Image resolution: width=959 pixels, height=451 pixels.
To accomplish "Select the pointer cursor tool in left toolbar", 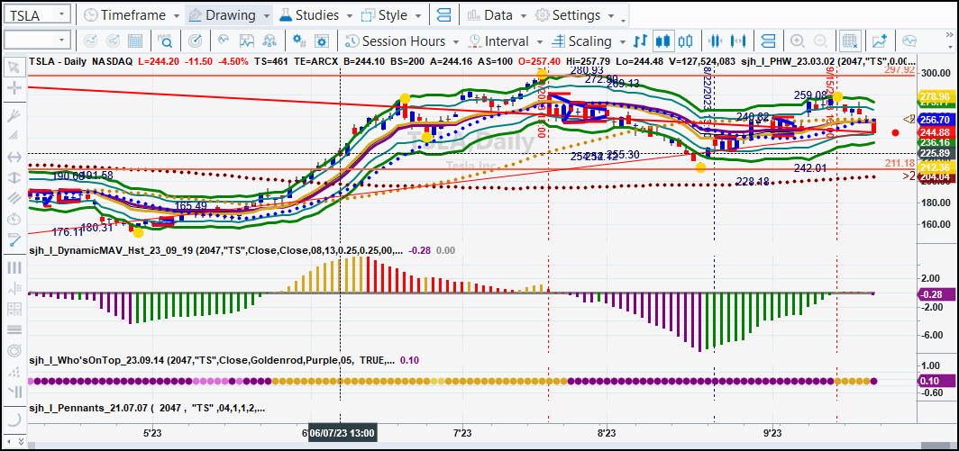I will (14, 67).
